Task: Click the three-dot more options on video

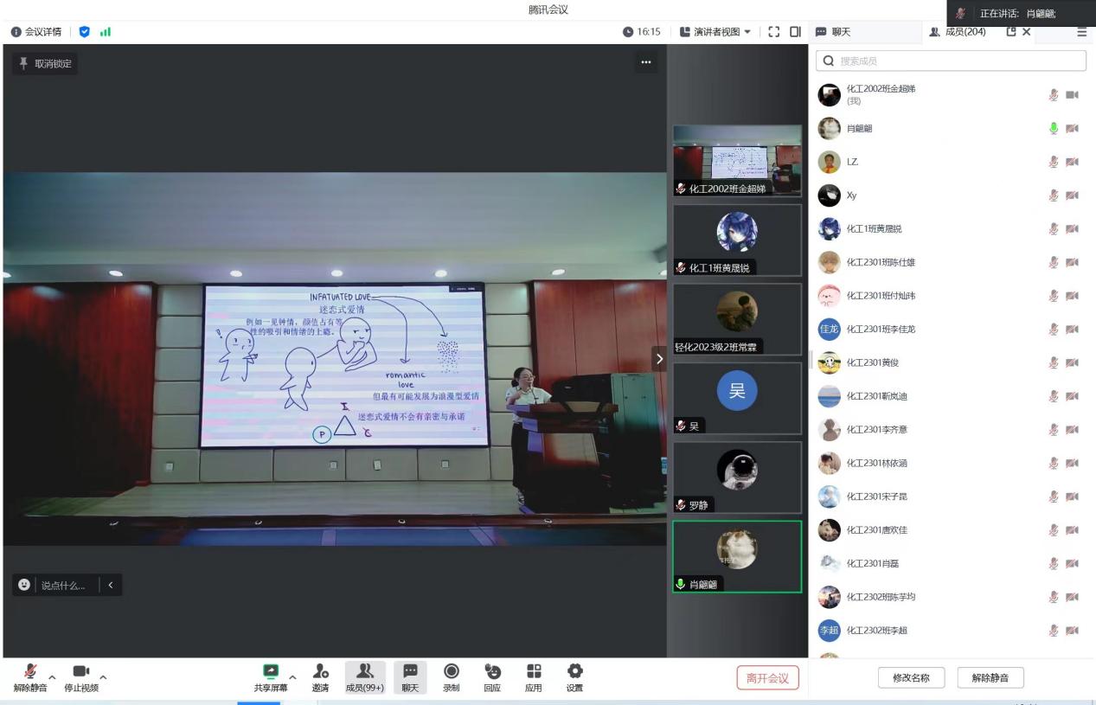Action: (645, 62)
